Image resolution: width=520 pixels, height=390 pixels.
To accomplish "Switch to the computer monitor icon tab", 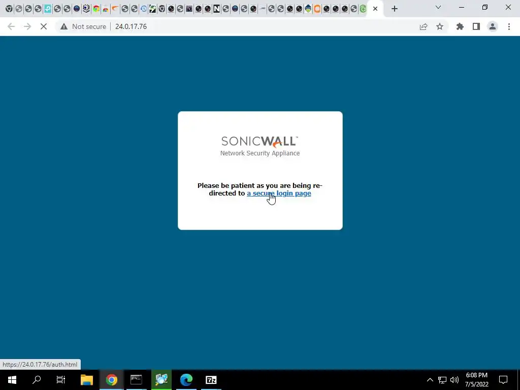I will (86, 9).
